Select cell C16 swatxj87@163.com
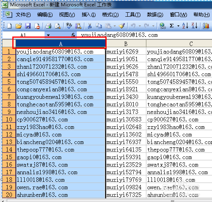 179,164
